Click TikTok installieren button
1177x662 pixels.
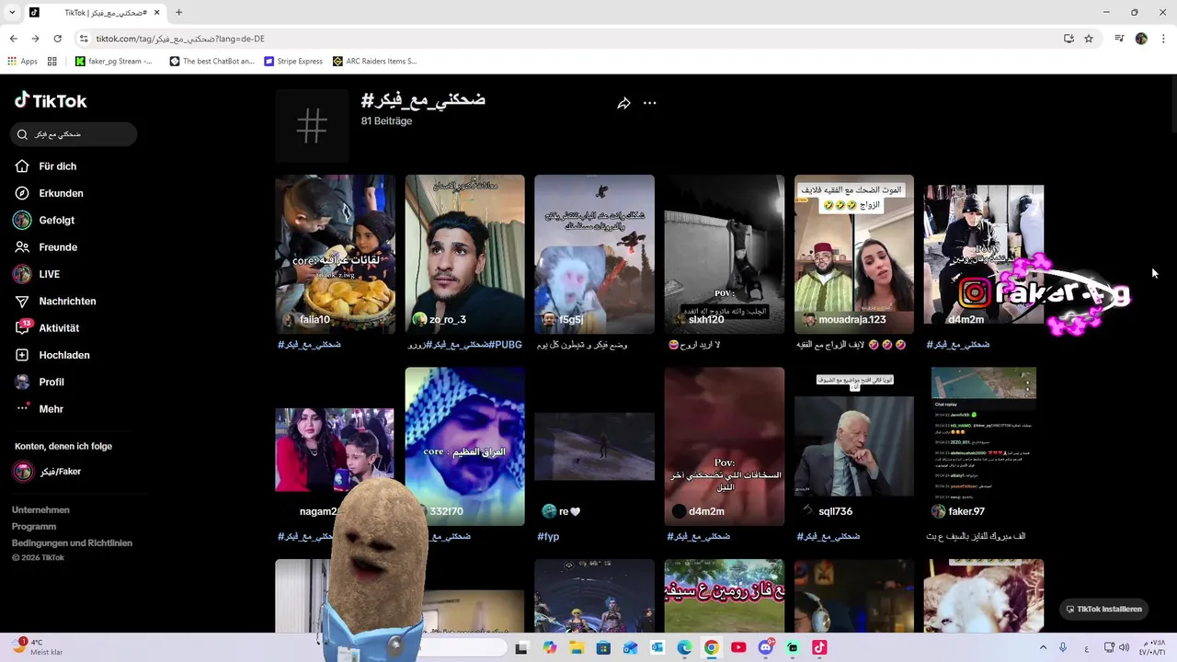(1103, 609)
